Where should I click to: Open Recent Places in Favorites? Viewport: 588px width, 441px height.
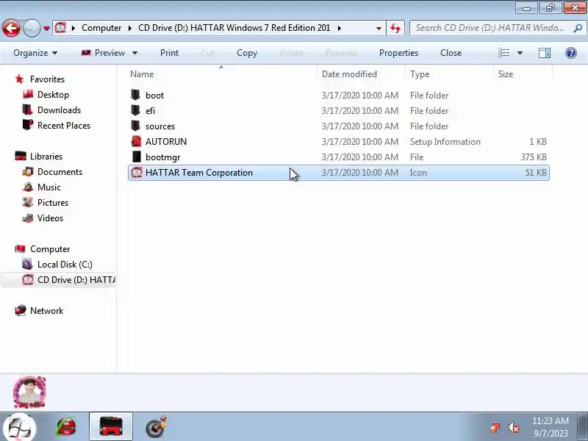[64, 125]
